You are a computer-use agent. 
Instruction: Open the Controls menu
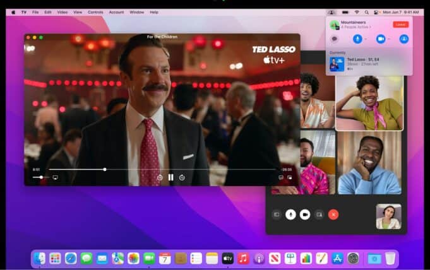point(95,13)
